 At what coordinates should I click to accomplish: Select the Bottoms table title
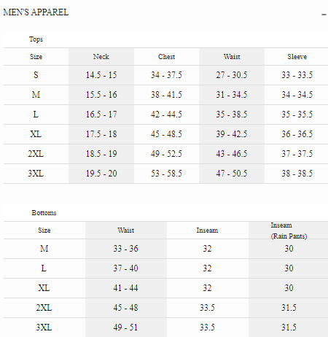tap(44, 213)
